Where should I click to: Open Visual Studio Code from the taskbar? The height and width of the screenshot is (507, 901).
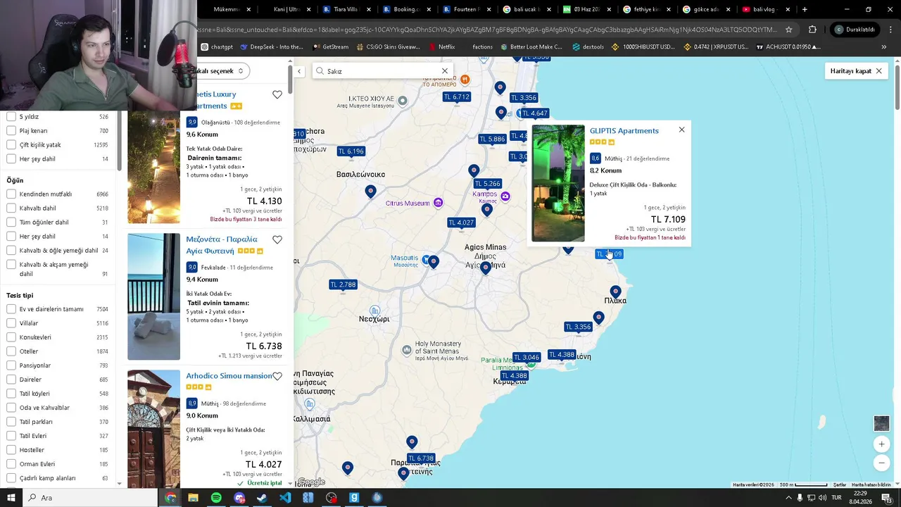click(x=285, y=498)
